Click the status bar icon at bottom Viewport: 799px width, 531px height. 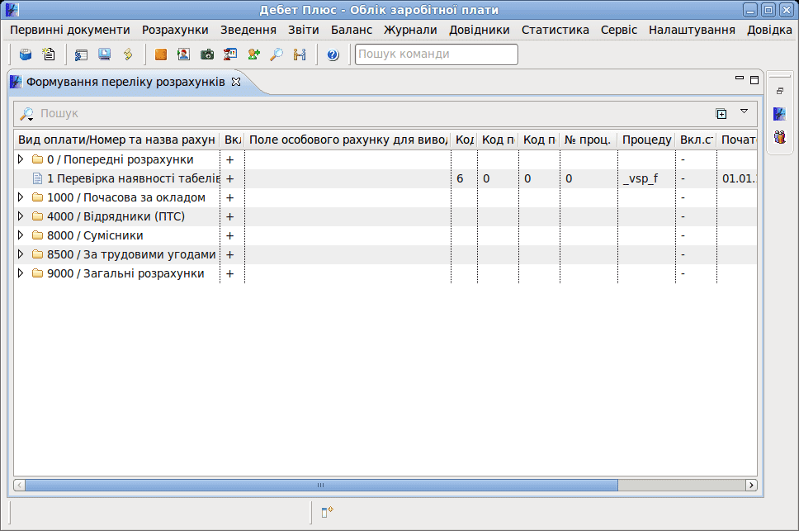[327, 512]
